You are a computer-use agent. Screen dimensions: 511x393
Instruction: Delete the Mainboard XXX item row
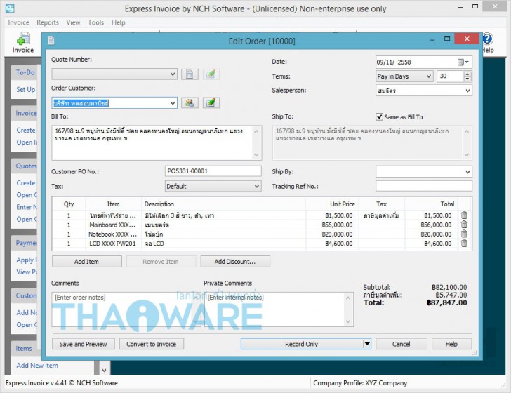point(464,225)
